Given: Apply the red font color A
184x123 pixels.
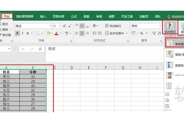Looking at the screenshot, I should click(56, 34).
